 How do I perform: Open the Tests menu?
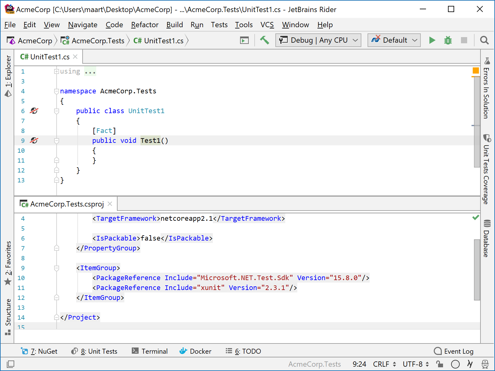[x=219, y=25]
